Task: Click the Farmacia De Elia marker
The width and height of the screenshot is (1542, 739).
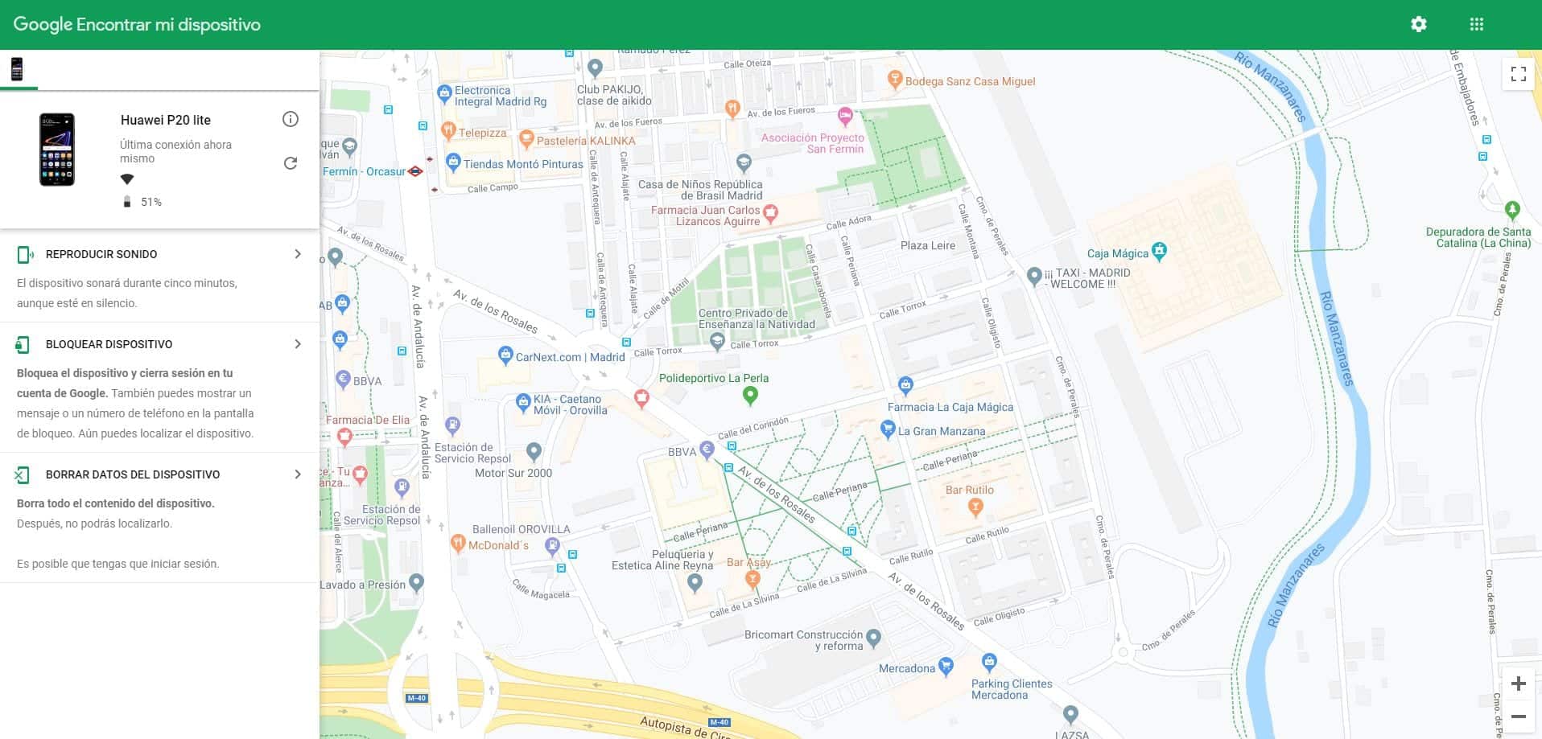Action: click(344, 437)
